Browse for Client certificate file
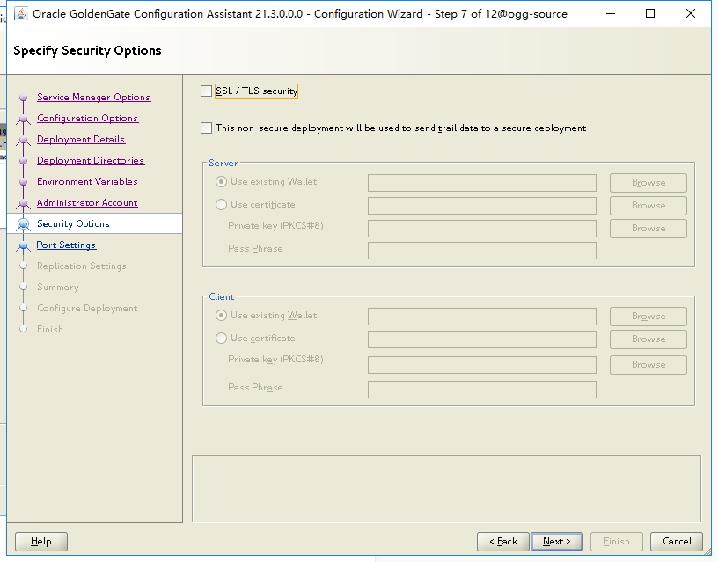Screen dimensions: 718x562 click(x=648, y=339)
